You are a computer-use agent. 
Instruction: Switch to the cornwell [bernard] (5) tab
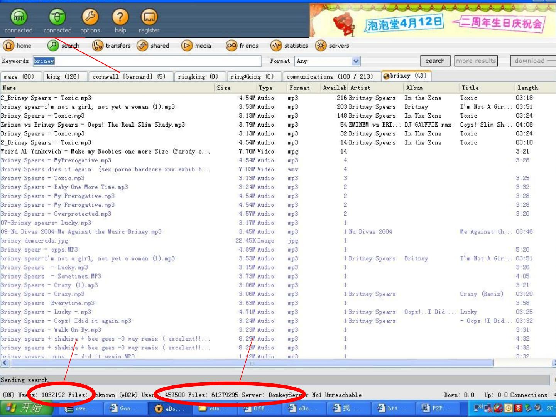(131, 76)
